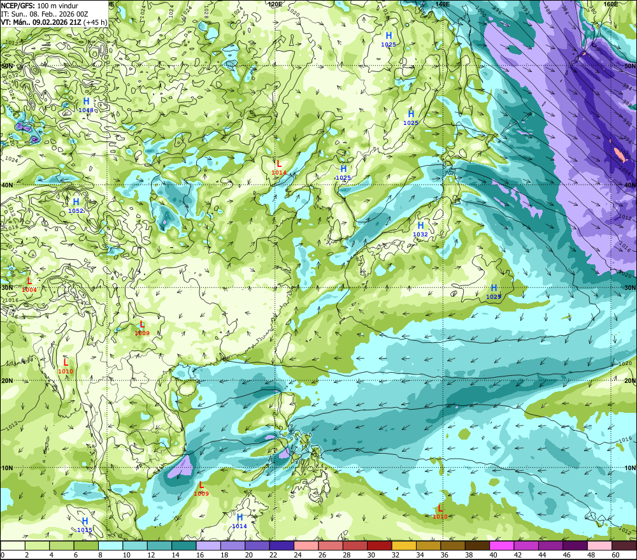
Task: Click the '(+45 h)' forecast offset text
Action: pos(95,22)
